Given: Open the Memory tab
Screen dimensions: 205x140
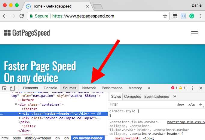Looking at the screenshot, I should point(135,88).
